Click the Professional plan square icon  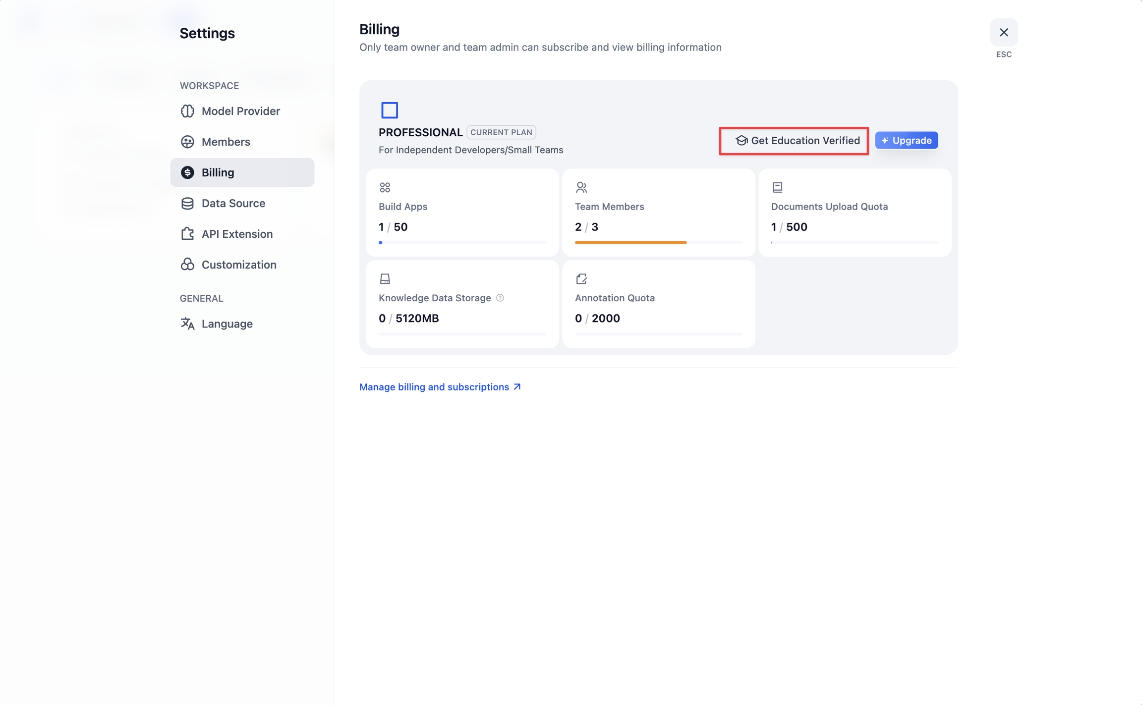pos(390,110)
